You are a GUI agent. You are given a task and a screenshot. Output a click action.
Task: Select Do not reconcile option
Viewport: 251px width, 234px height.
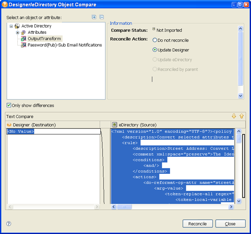click(155, 40)
